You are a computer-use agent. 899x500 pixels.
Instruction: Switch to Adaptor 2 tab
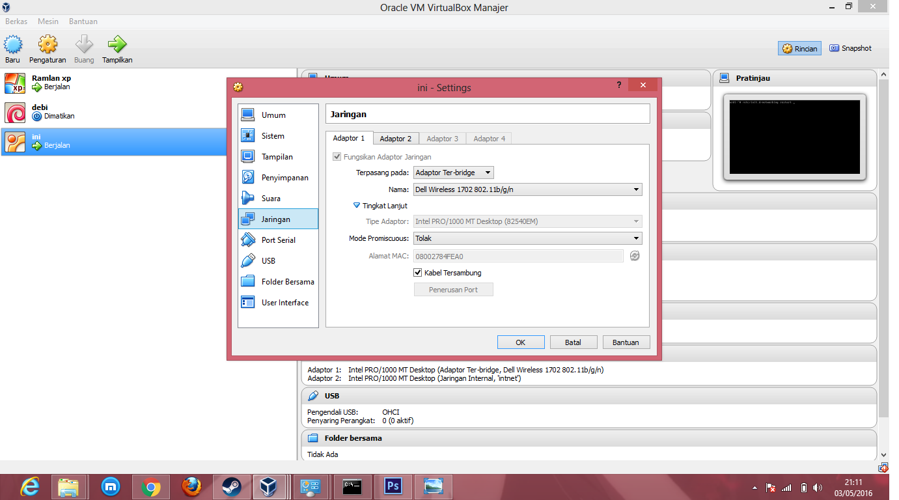(396, 139)
